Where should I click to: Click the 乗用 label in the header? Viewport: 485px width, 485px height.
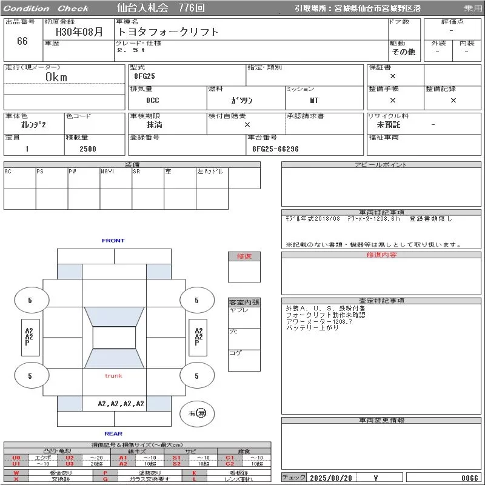[473, 8]
